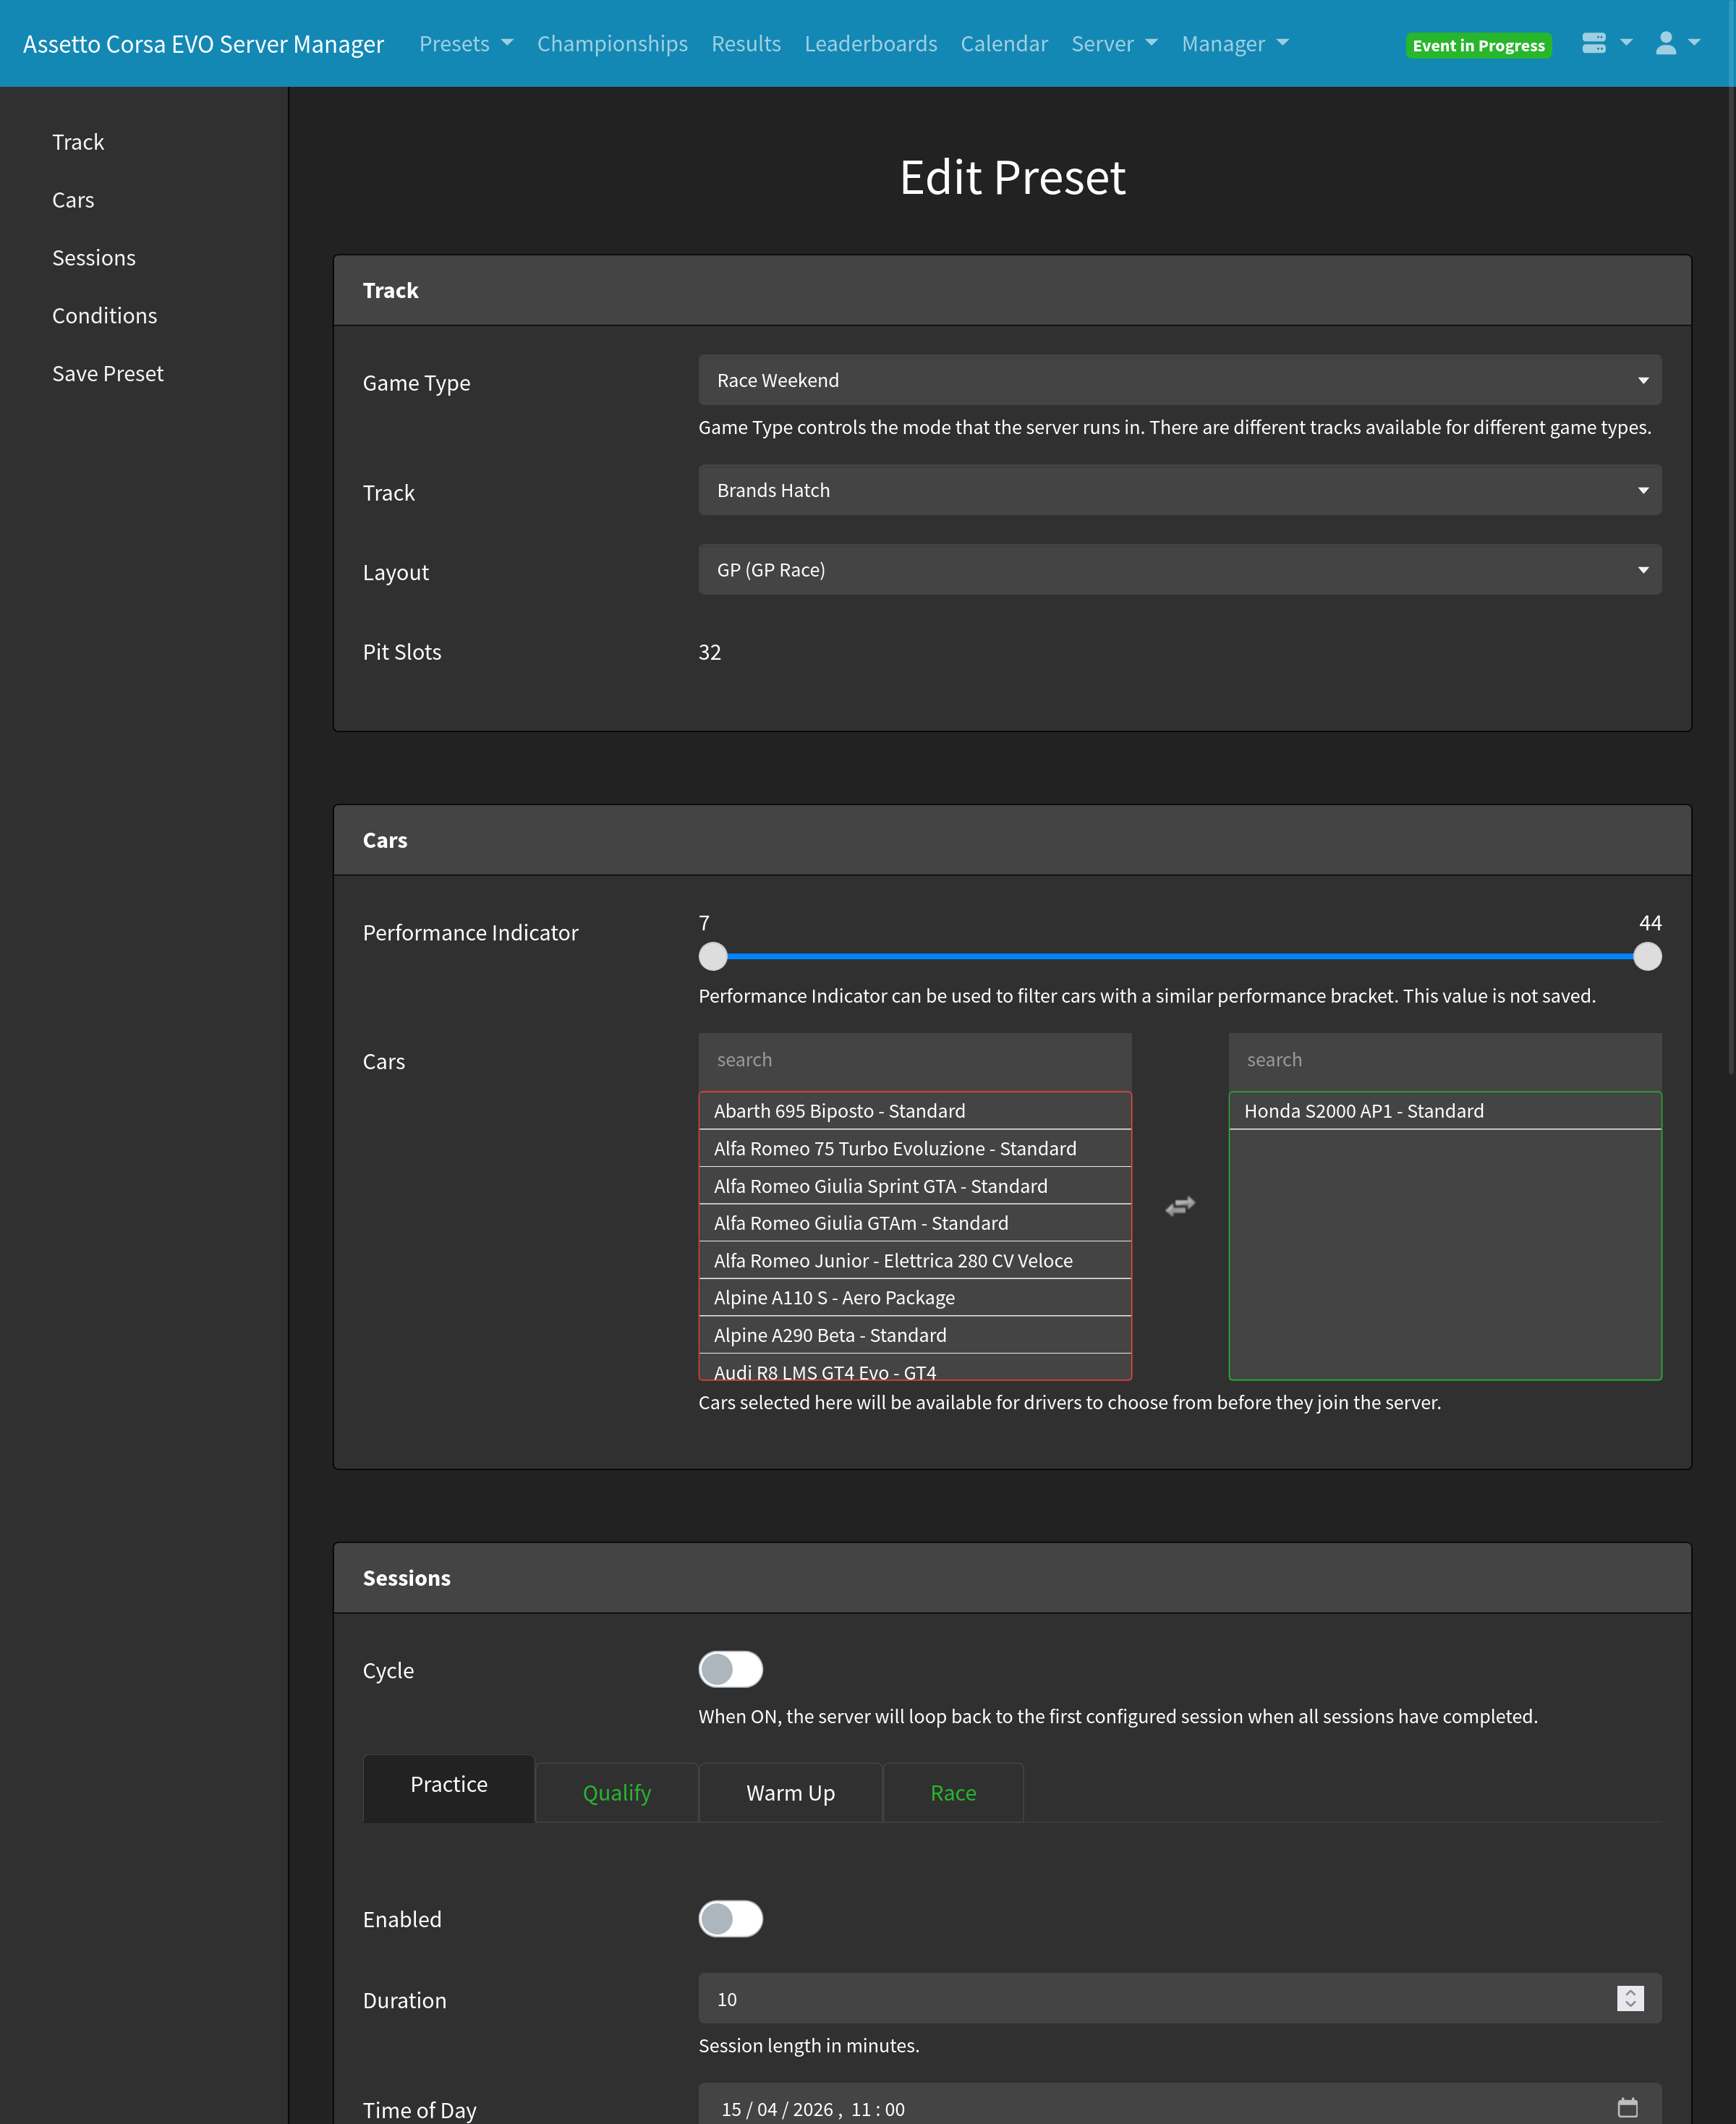Switch to the Qualify session tab
The height and width of the screenshot is (2124, 1736).
click(617, 1793)
